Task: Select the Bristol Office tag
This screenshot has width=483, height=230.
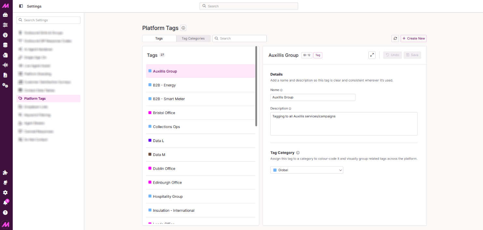Action: (201, 113)
